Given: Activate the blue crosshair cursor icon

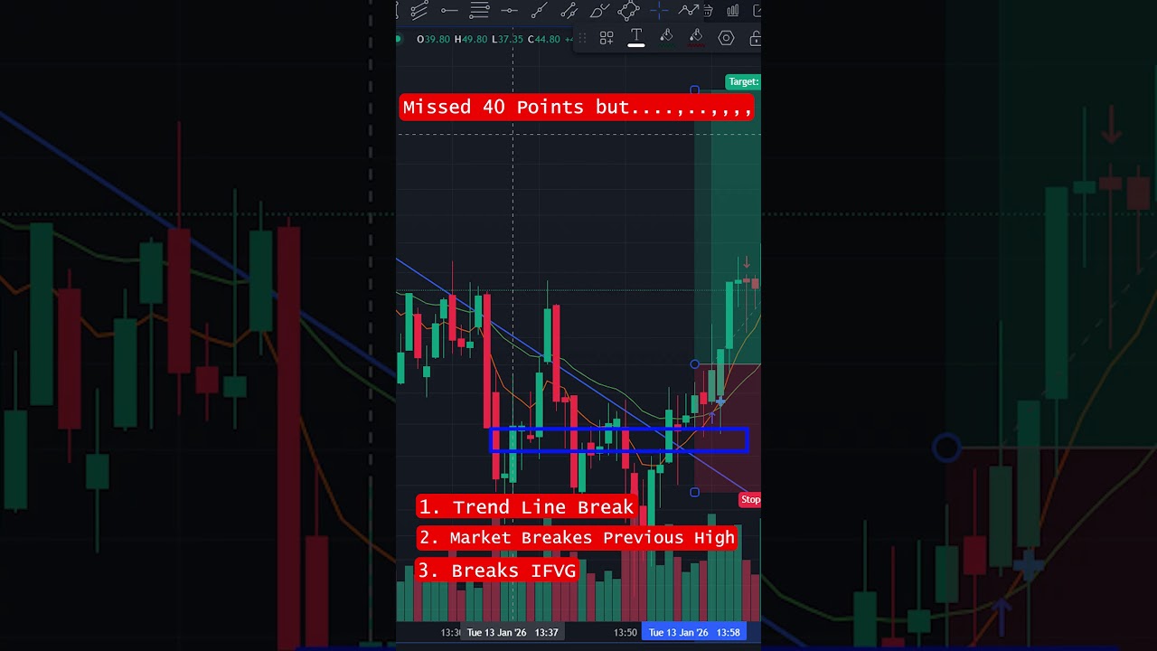Looking at the screenshot, I should (x=659, y=10).
